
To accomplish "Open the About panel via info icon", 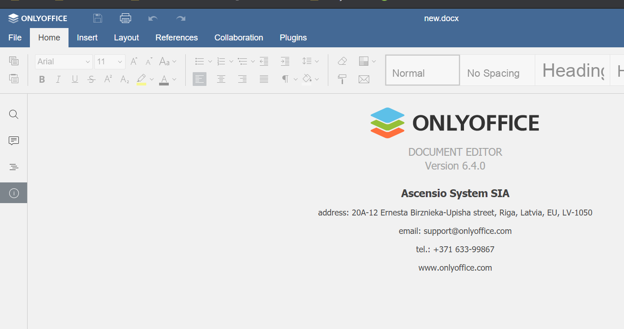I will (13, 193).
